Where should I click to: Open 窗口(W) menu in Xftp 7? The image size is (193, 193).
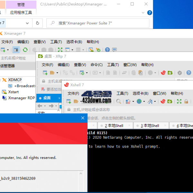click(130, 65)
